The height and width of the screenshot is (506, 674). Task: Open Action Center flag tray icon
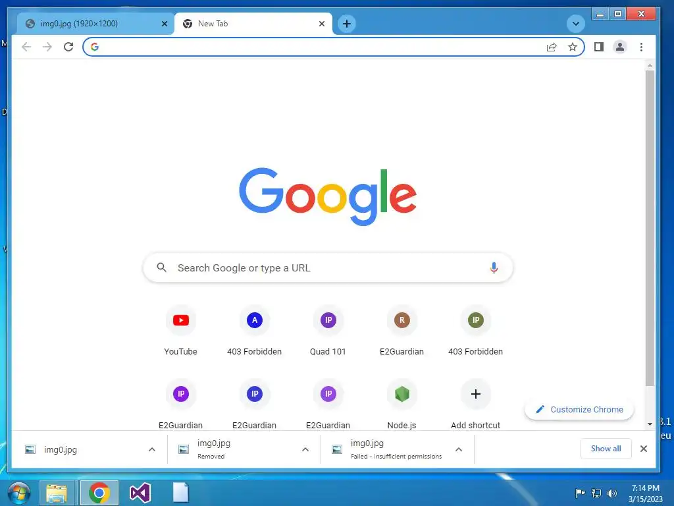click(580, 493)
